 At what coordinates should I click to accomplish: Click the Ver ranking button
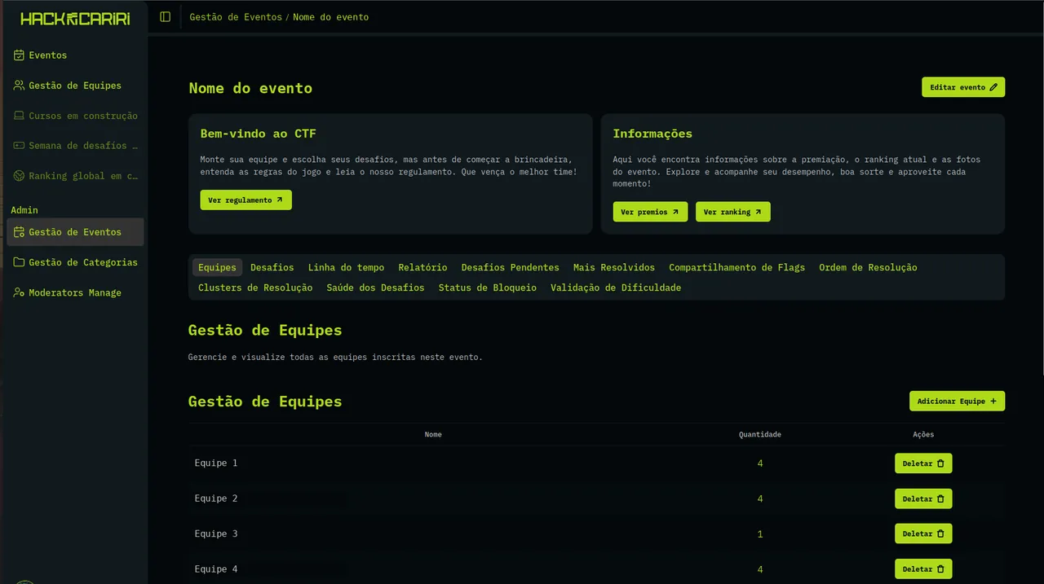pyautogui.click(x=732, y=212)
